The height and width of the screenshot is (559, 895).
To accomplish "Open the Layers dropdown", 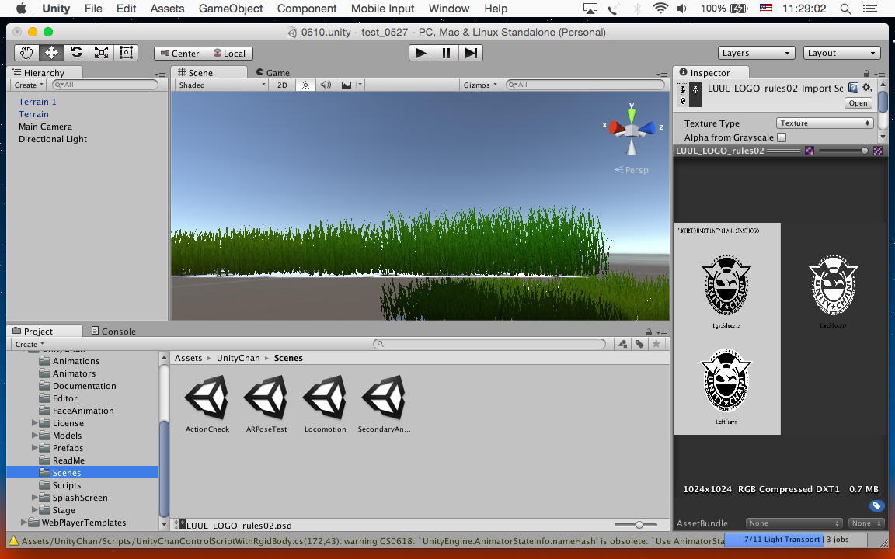I will (x=755, y=53).
